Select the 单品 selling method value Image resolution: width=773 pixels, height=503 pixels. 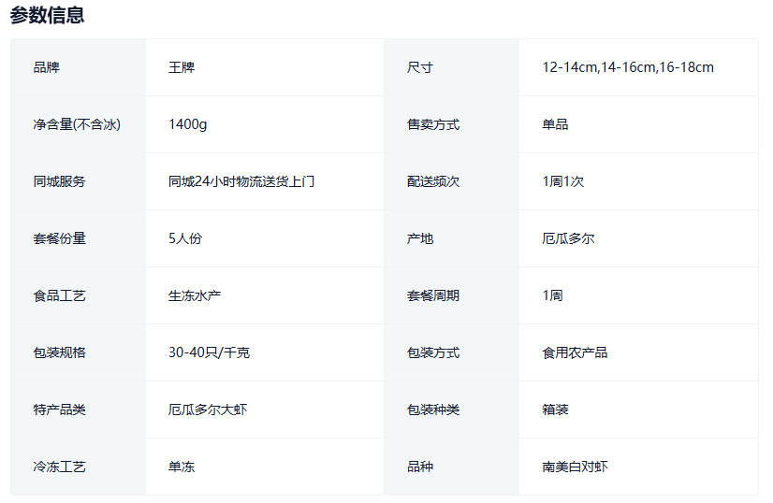pos(555,124)
